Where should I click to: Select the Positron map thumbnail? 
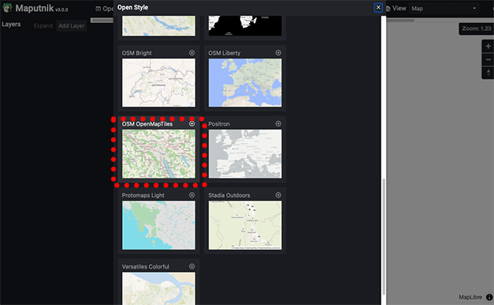(245, 154)
